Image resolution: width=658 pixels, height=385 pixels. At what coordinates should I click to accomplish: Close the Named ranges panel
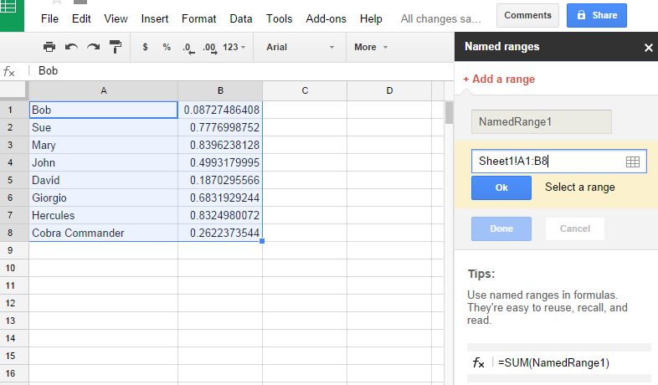[x=648, y=48]
